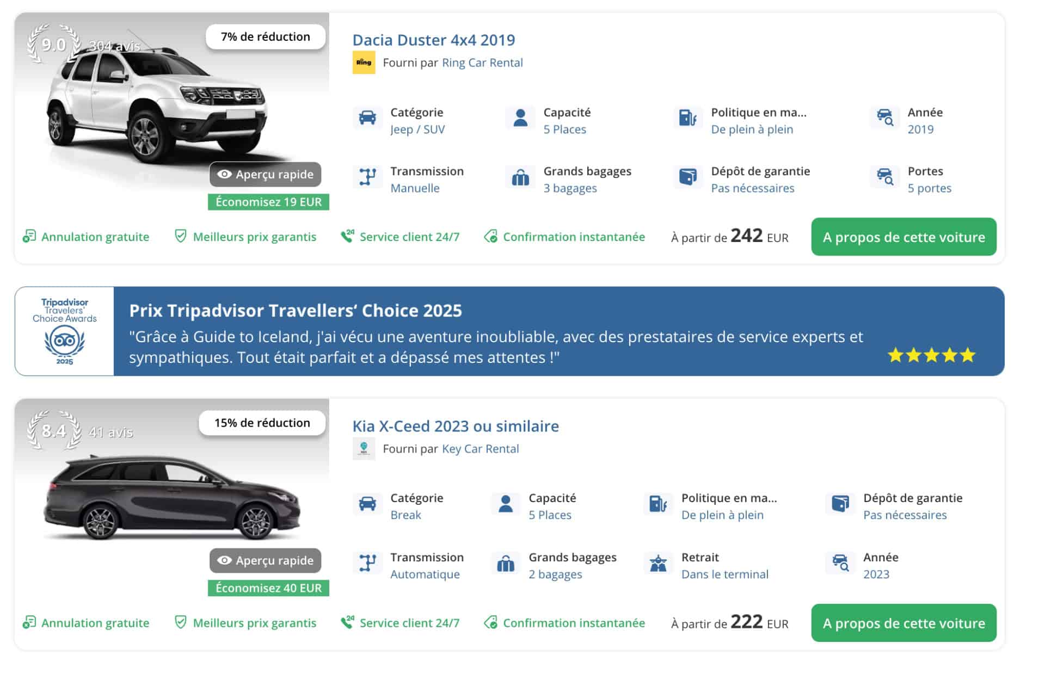
Task: Open 'A propos de cette voiture' for Dacia Duster
Action: 903,237
